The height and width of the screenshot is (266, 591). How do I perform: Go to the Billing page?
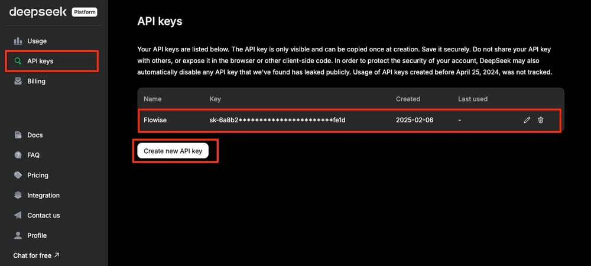(37, 81)
